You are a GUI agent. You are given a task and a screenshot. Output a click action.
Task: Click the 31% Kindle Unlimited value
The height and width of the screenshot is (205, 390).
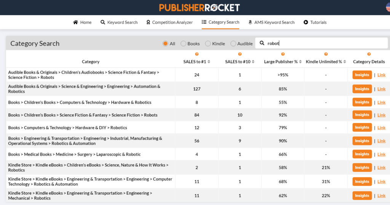coord(326,182)
